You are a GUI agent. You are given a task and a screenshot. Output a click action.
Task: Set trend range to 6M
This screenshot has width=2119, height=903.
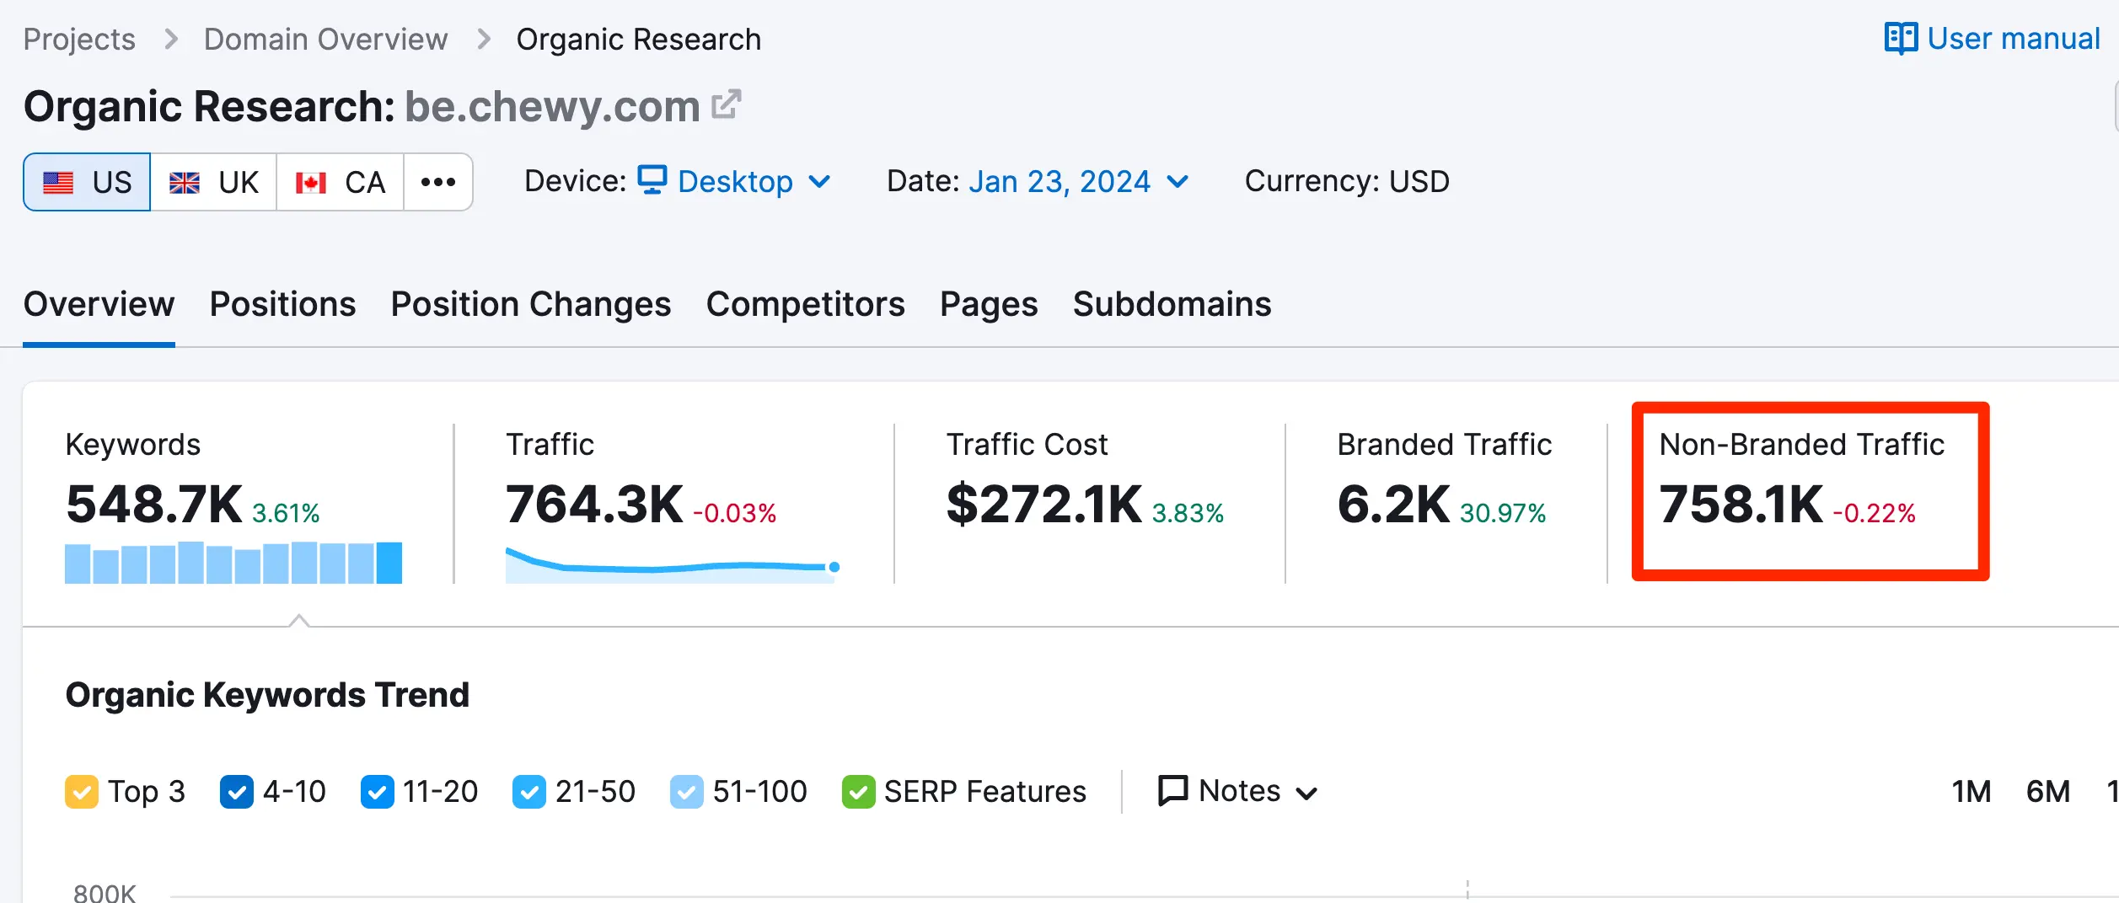tap(2047, 792)
